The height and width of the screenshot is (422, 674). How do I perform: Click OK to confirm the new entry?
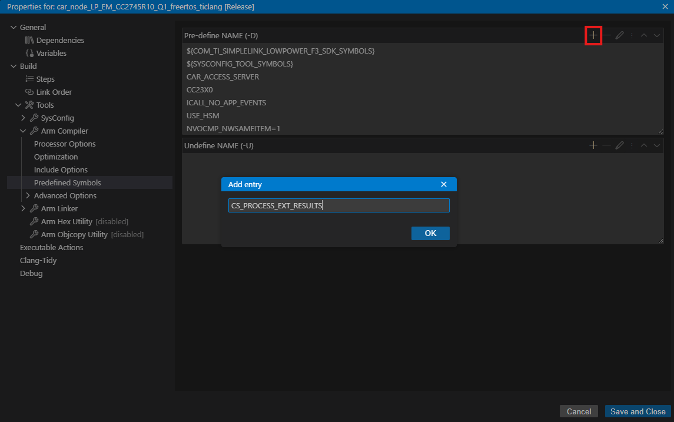coord(430,233)
